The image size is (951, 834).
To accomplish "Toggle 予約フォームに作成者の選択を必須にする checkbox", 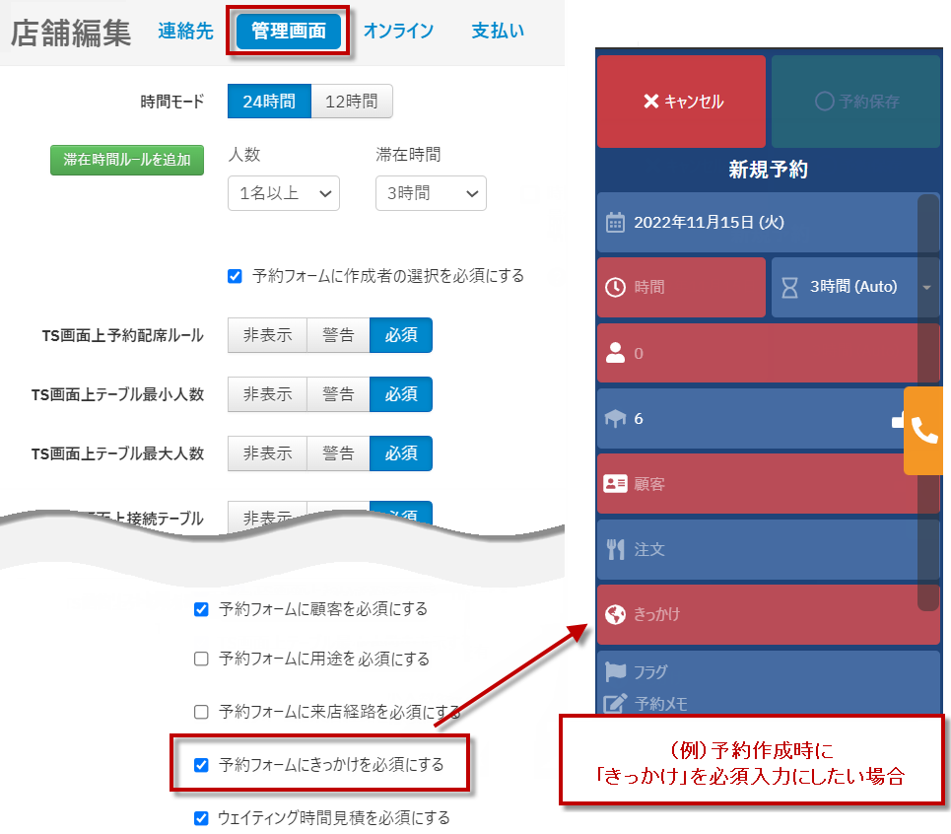I will click(x=235, y=276).
